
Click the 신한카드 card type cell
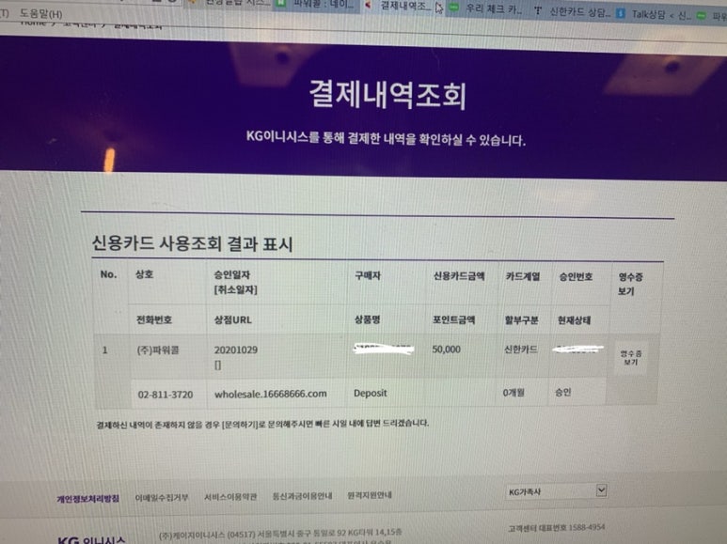click(521, 350)
